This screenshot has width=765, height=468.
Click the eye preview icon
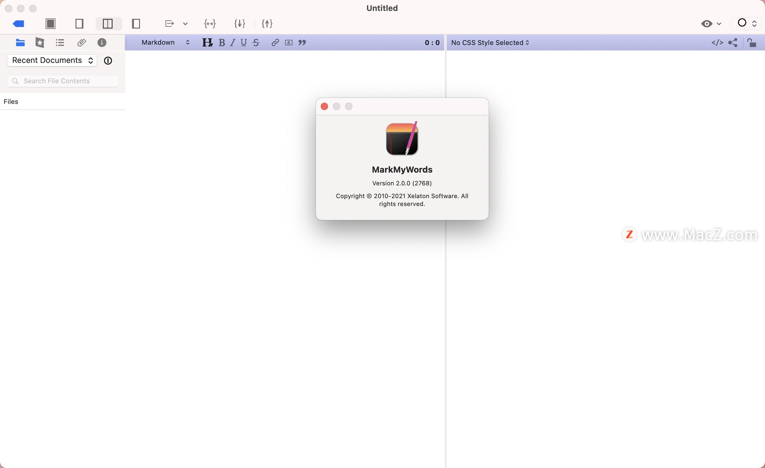click(x=707, y=23)
